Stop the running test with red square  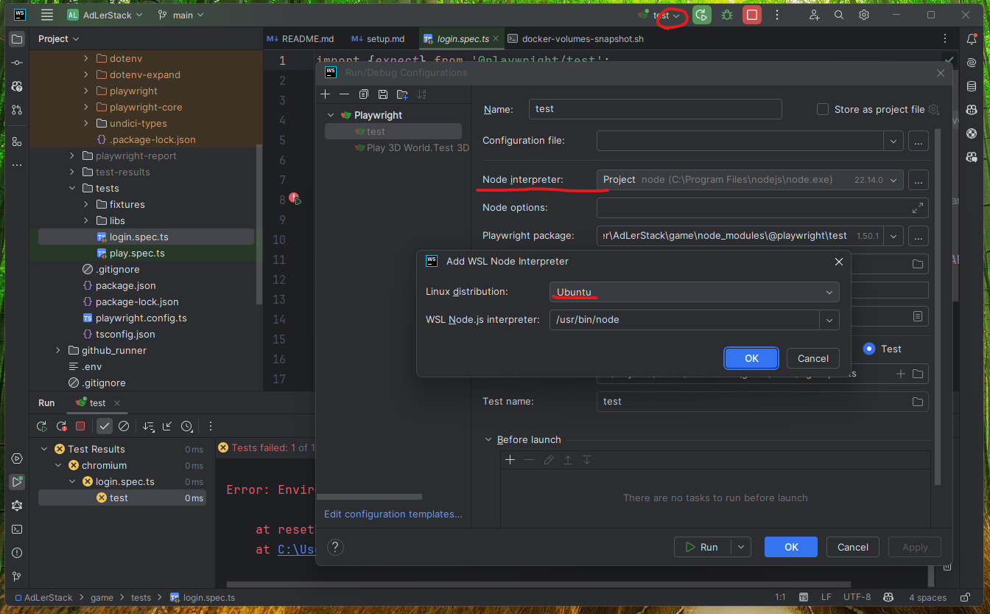[752, 15]
